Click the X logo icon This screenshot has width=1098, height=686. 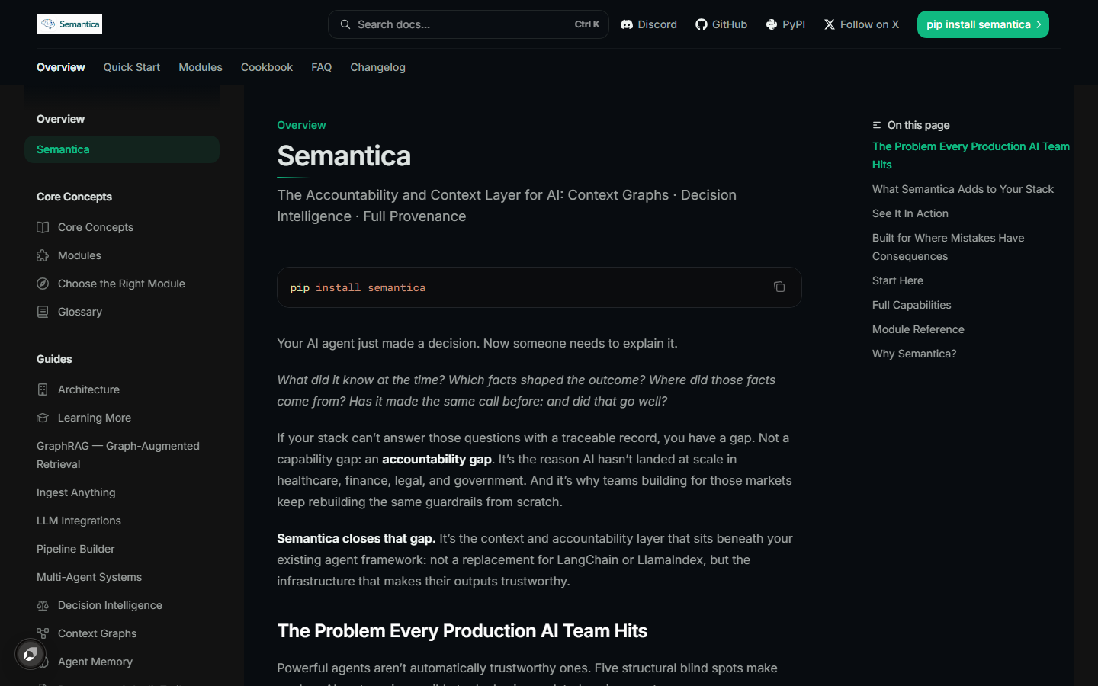point(830,24)
